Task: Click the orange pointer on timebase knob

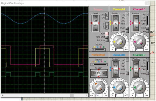Action: 96,84
